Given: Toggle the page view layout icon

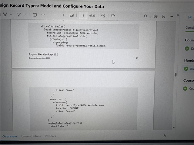Looking at the screenshot, I should pos(113,16).
